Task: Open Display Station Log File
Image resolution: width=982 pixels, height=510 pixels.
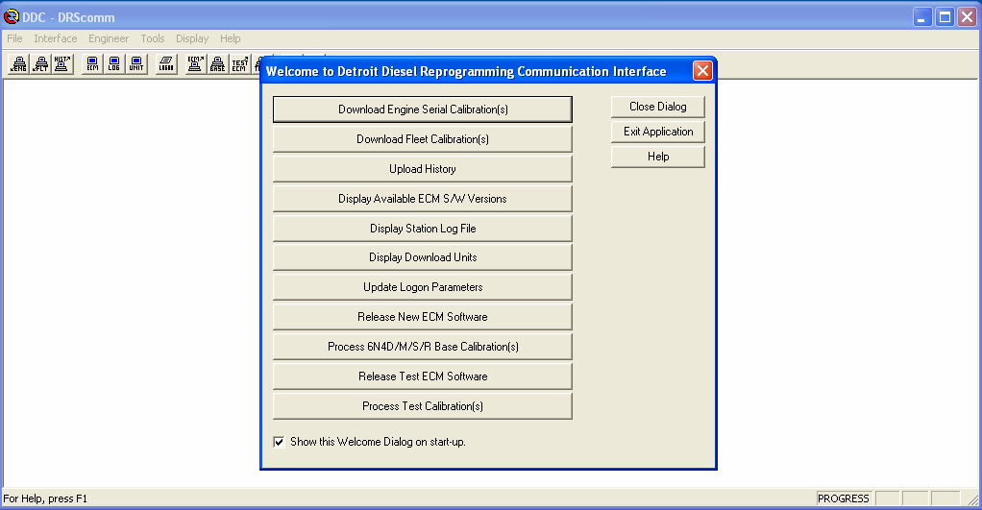Action: (423, 229)
